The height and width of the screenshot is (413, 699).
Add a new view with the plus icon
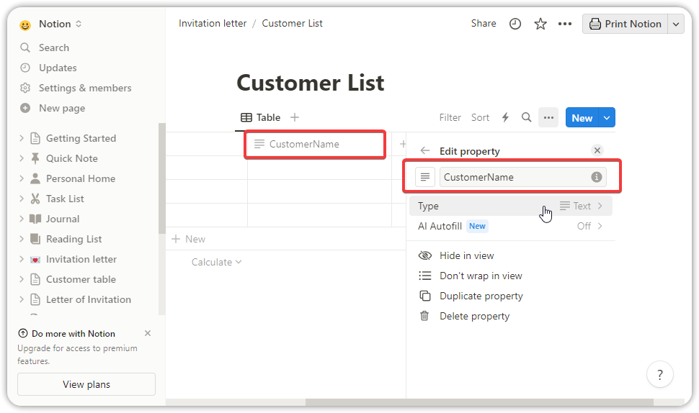coord(294,117)
